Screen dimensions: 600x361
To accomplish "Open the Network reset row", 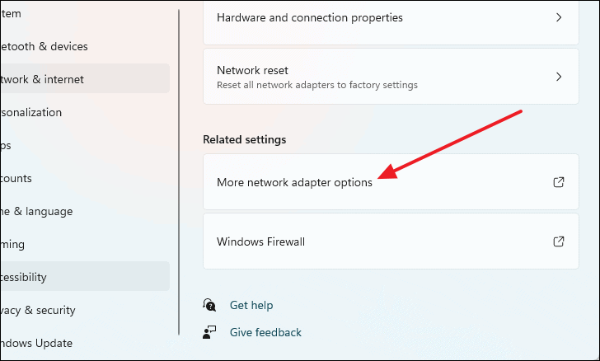I will pyautogui.click(x=391, y=76).
